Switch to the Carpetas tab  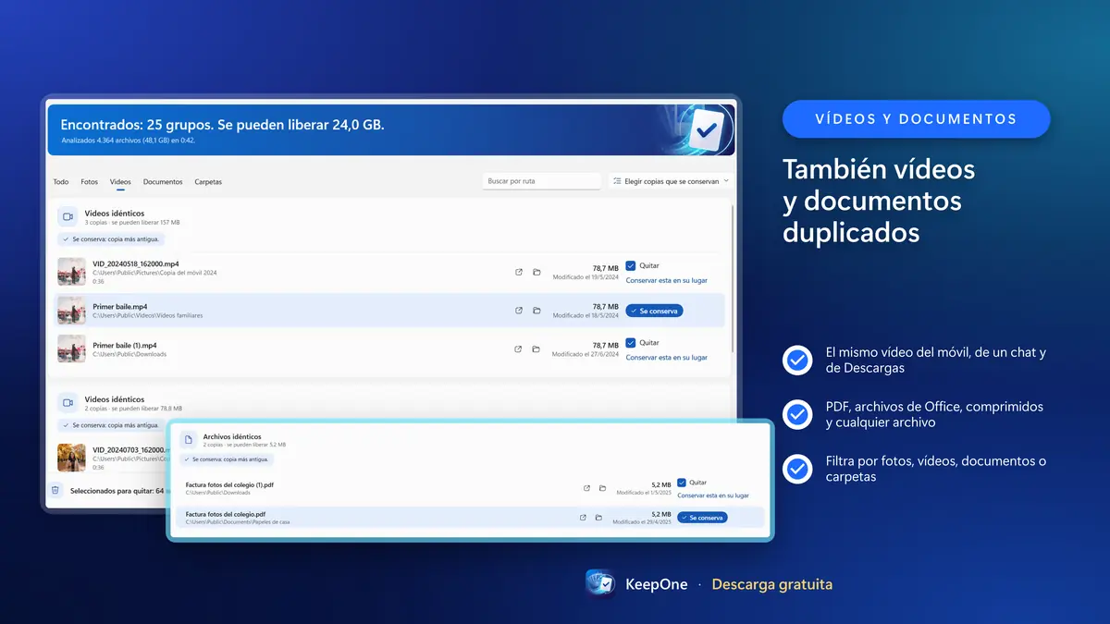208,182
